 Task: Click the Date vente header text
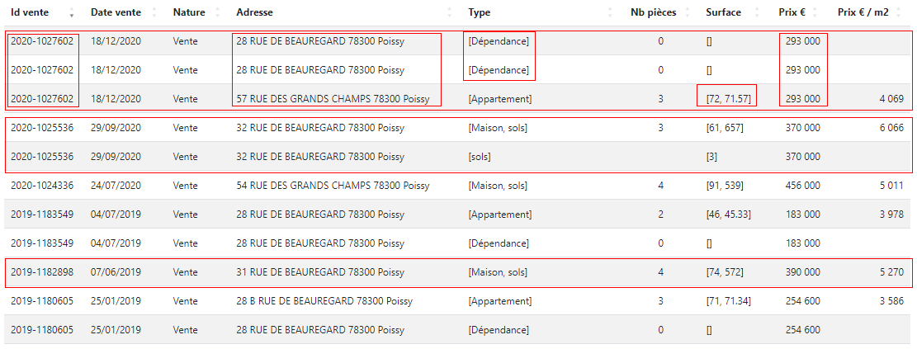[116, 13]
